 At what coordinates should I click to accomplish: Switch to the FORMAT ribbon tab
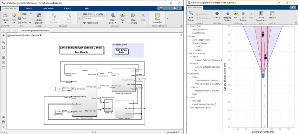pyautogui.click(x=68, y=9)
